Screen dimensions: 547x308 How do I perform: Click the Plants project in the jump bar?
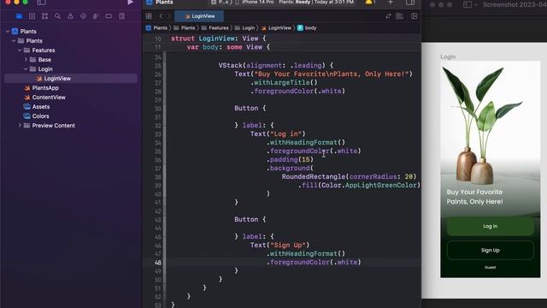pyautogui.click(x=156, y=28)
